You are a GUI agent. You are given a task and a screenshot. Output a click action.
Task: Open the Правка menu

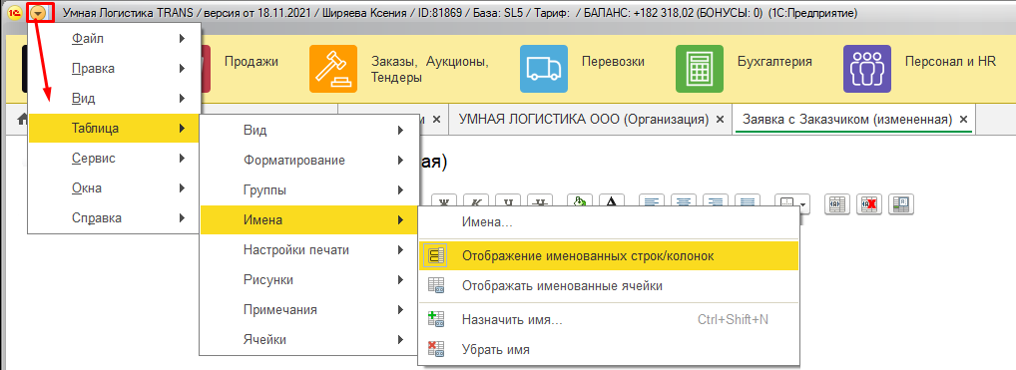click(115, 69)
